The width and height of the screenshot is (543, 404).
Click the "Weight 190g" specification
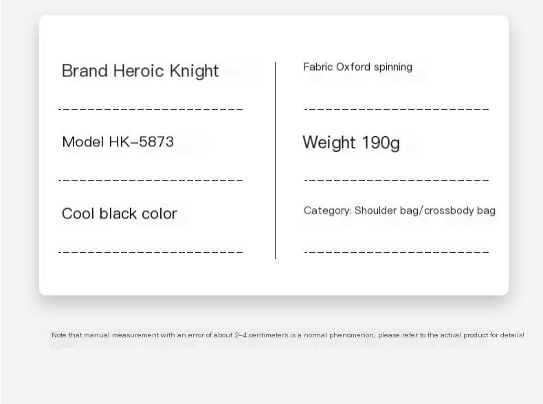click(x=351, y=142)
